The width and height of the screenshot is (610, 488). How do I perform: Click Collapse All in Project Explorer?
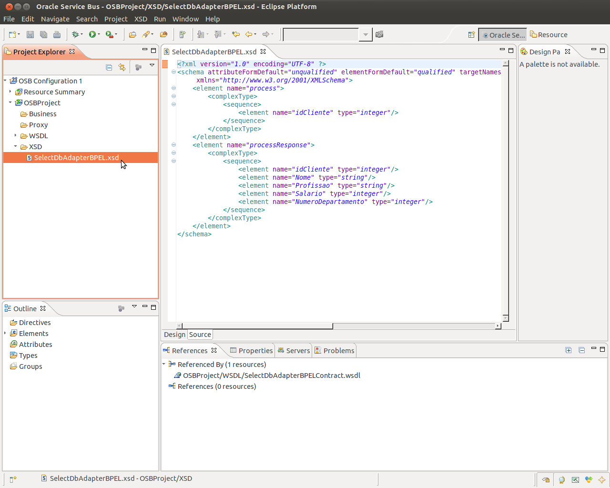109,67
